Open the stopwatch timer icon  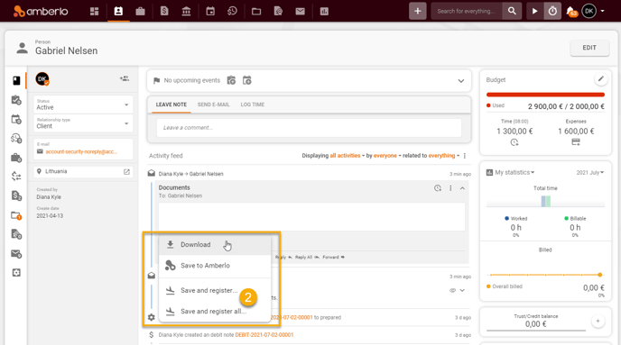[552, 11]
